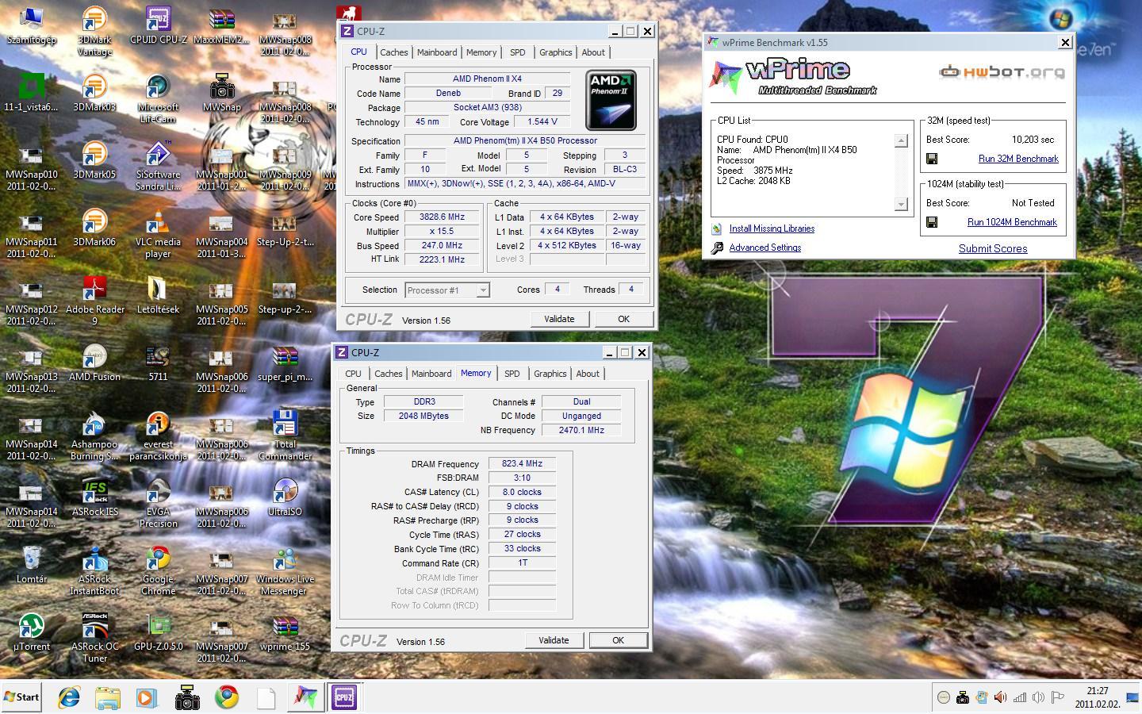The image size is (1142, 714).
Task: Click the hwbot.org logo in wPrime
Action: click(x=1002, y=72)
